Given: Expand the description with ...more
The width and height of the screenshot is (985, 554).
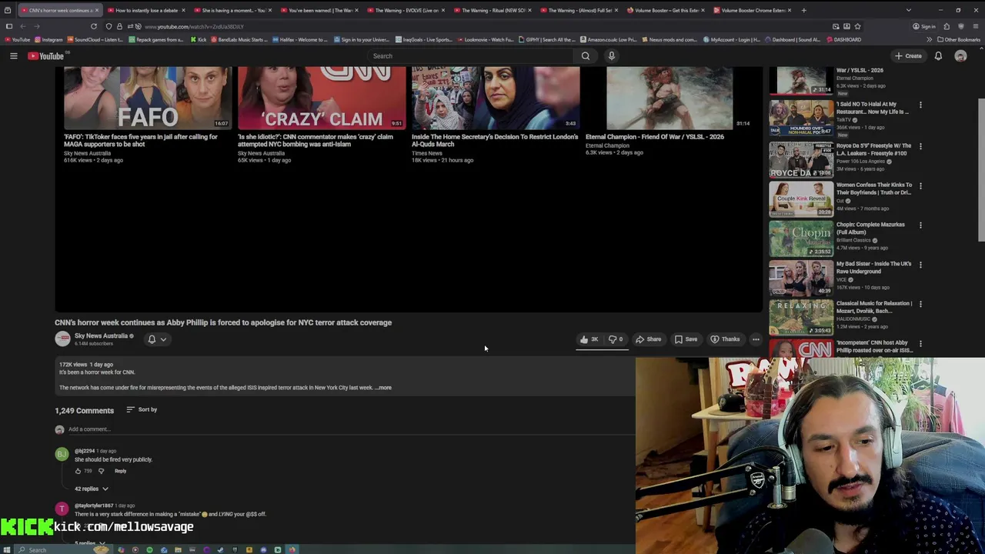Looking at the screenshot, I should (x=383, y=388).
